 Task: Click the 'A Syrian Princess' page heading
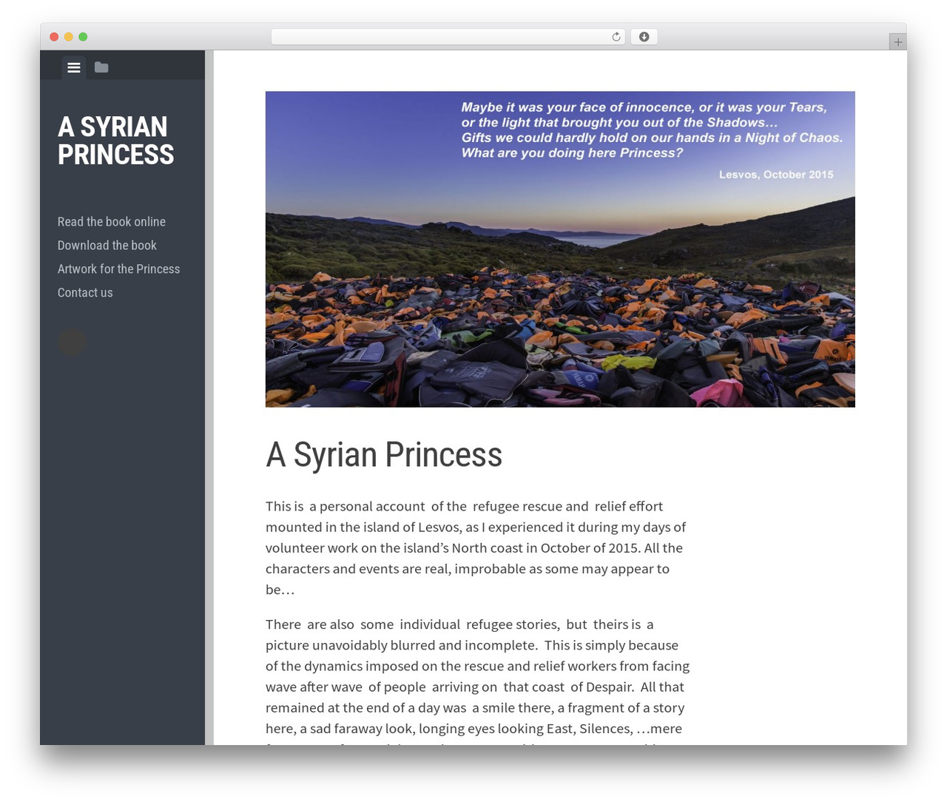[x=384, y=454]
